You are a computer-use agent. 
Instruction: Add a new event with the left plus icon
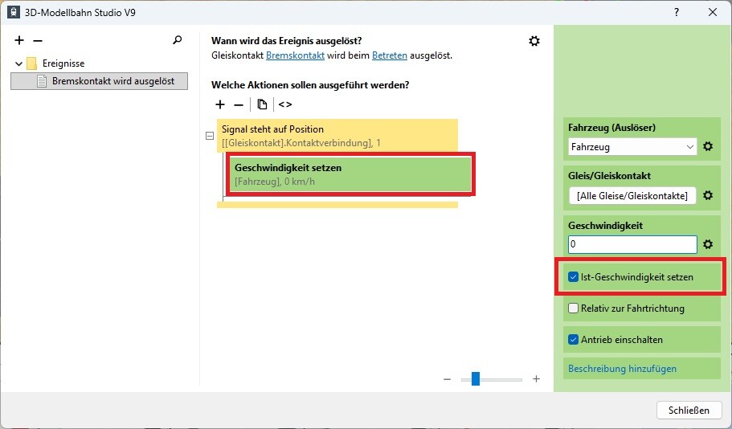20,40
